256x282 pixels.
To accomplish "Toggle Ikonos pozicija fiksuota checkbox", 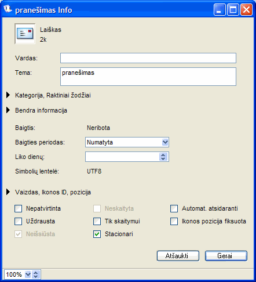I will point(174,222).
